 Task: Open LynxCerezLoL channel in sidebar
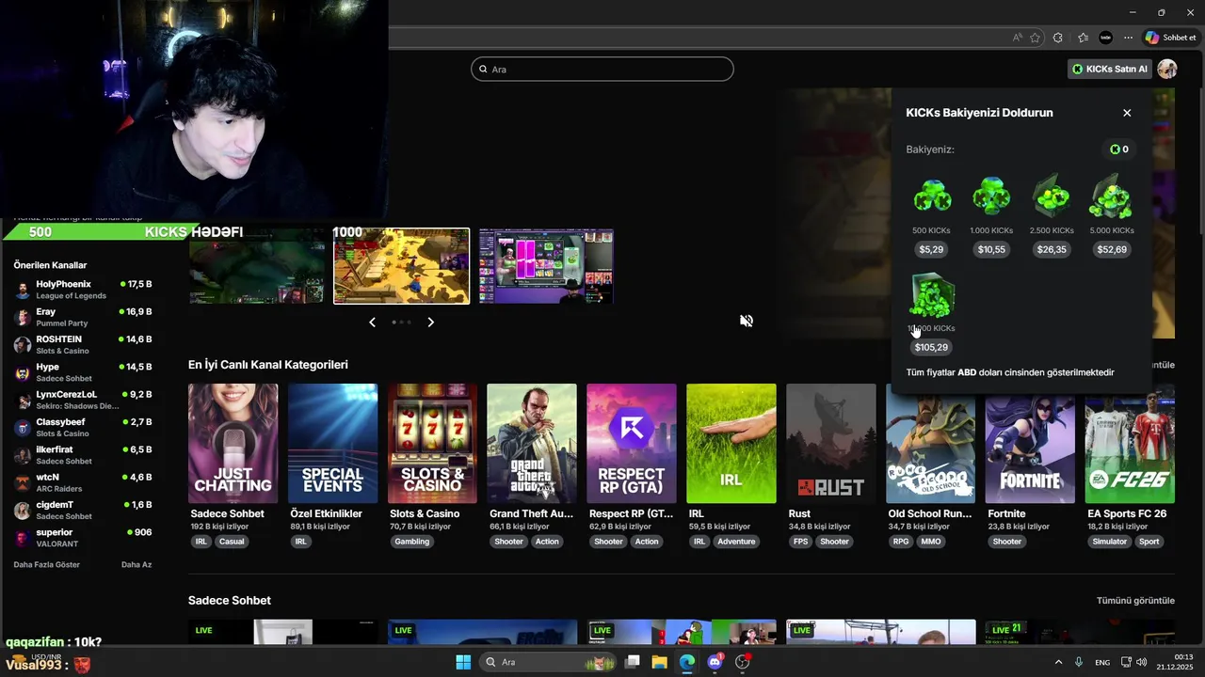(83, 400)
